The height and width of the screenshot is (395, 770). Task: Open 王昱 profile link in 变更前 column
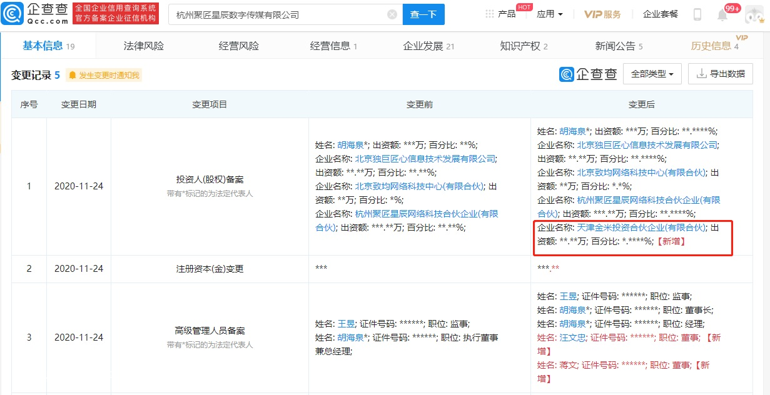tap(347, 324)
